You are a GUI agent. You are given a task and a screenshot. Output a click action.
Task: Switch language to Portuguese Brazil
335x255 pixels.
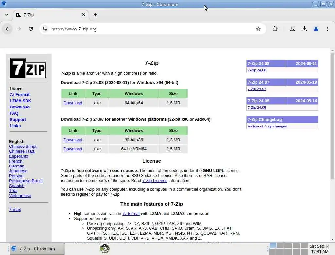point(26,181)
